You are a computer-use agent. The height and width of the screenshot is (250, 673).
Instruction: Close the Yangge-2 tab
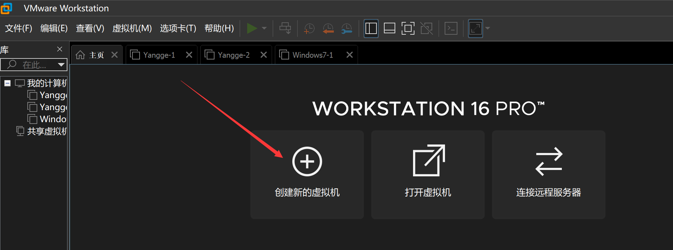pyautogui.click(x=264, y=55)
